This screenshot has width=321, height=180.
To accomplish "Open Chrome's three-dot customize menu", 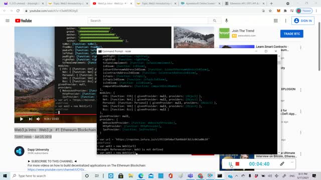I will 316,11.
